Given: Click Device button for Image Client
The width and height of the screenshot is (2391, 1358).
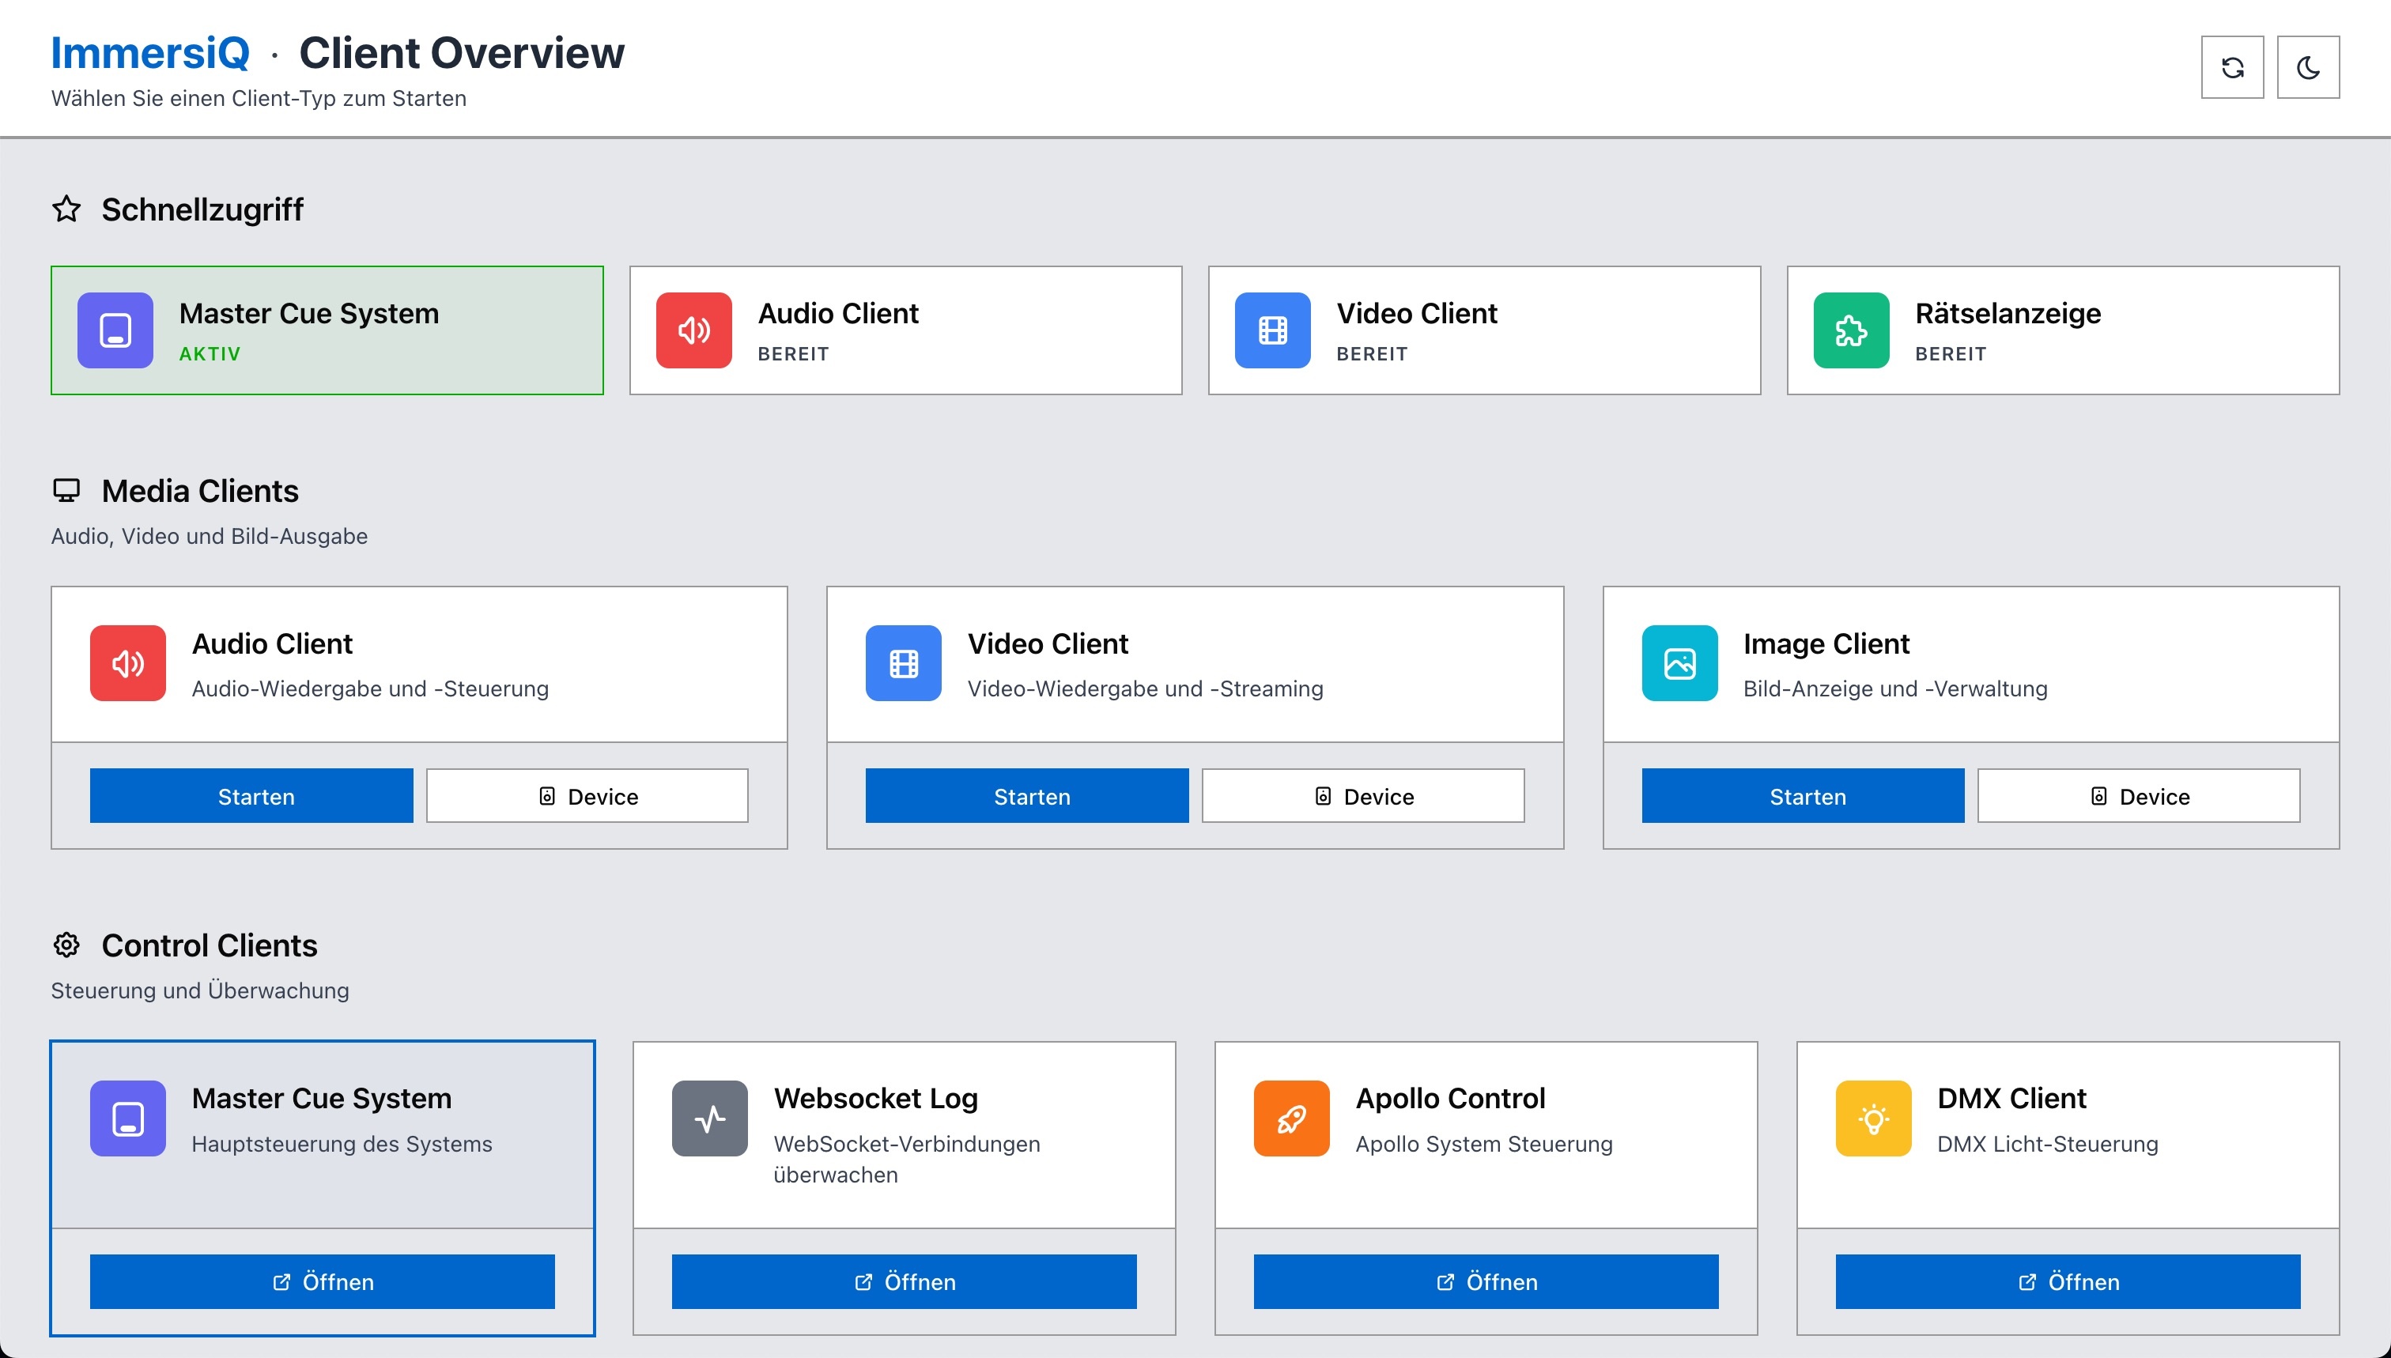Looking at the screenshot, I should [x=2137, y=795].
